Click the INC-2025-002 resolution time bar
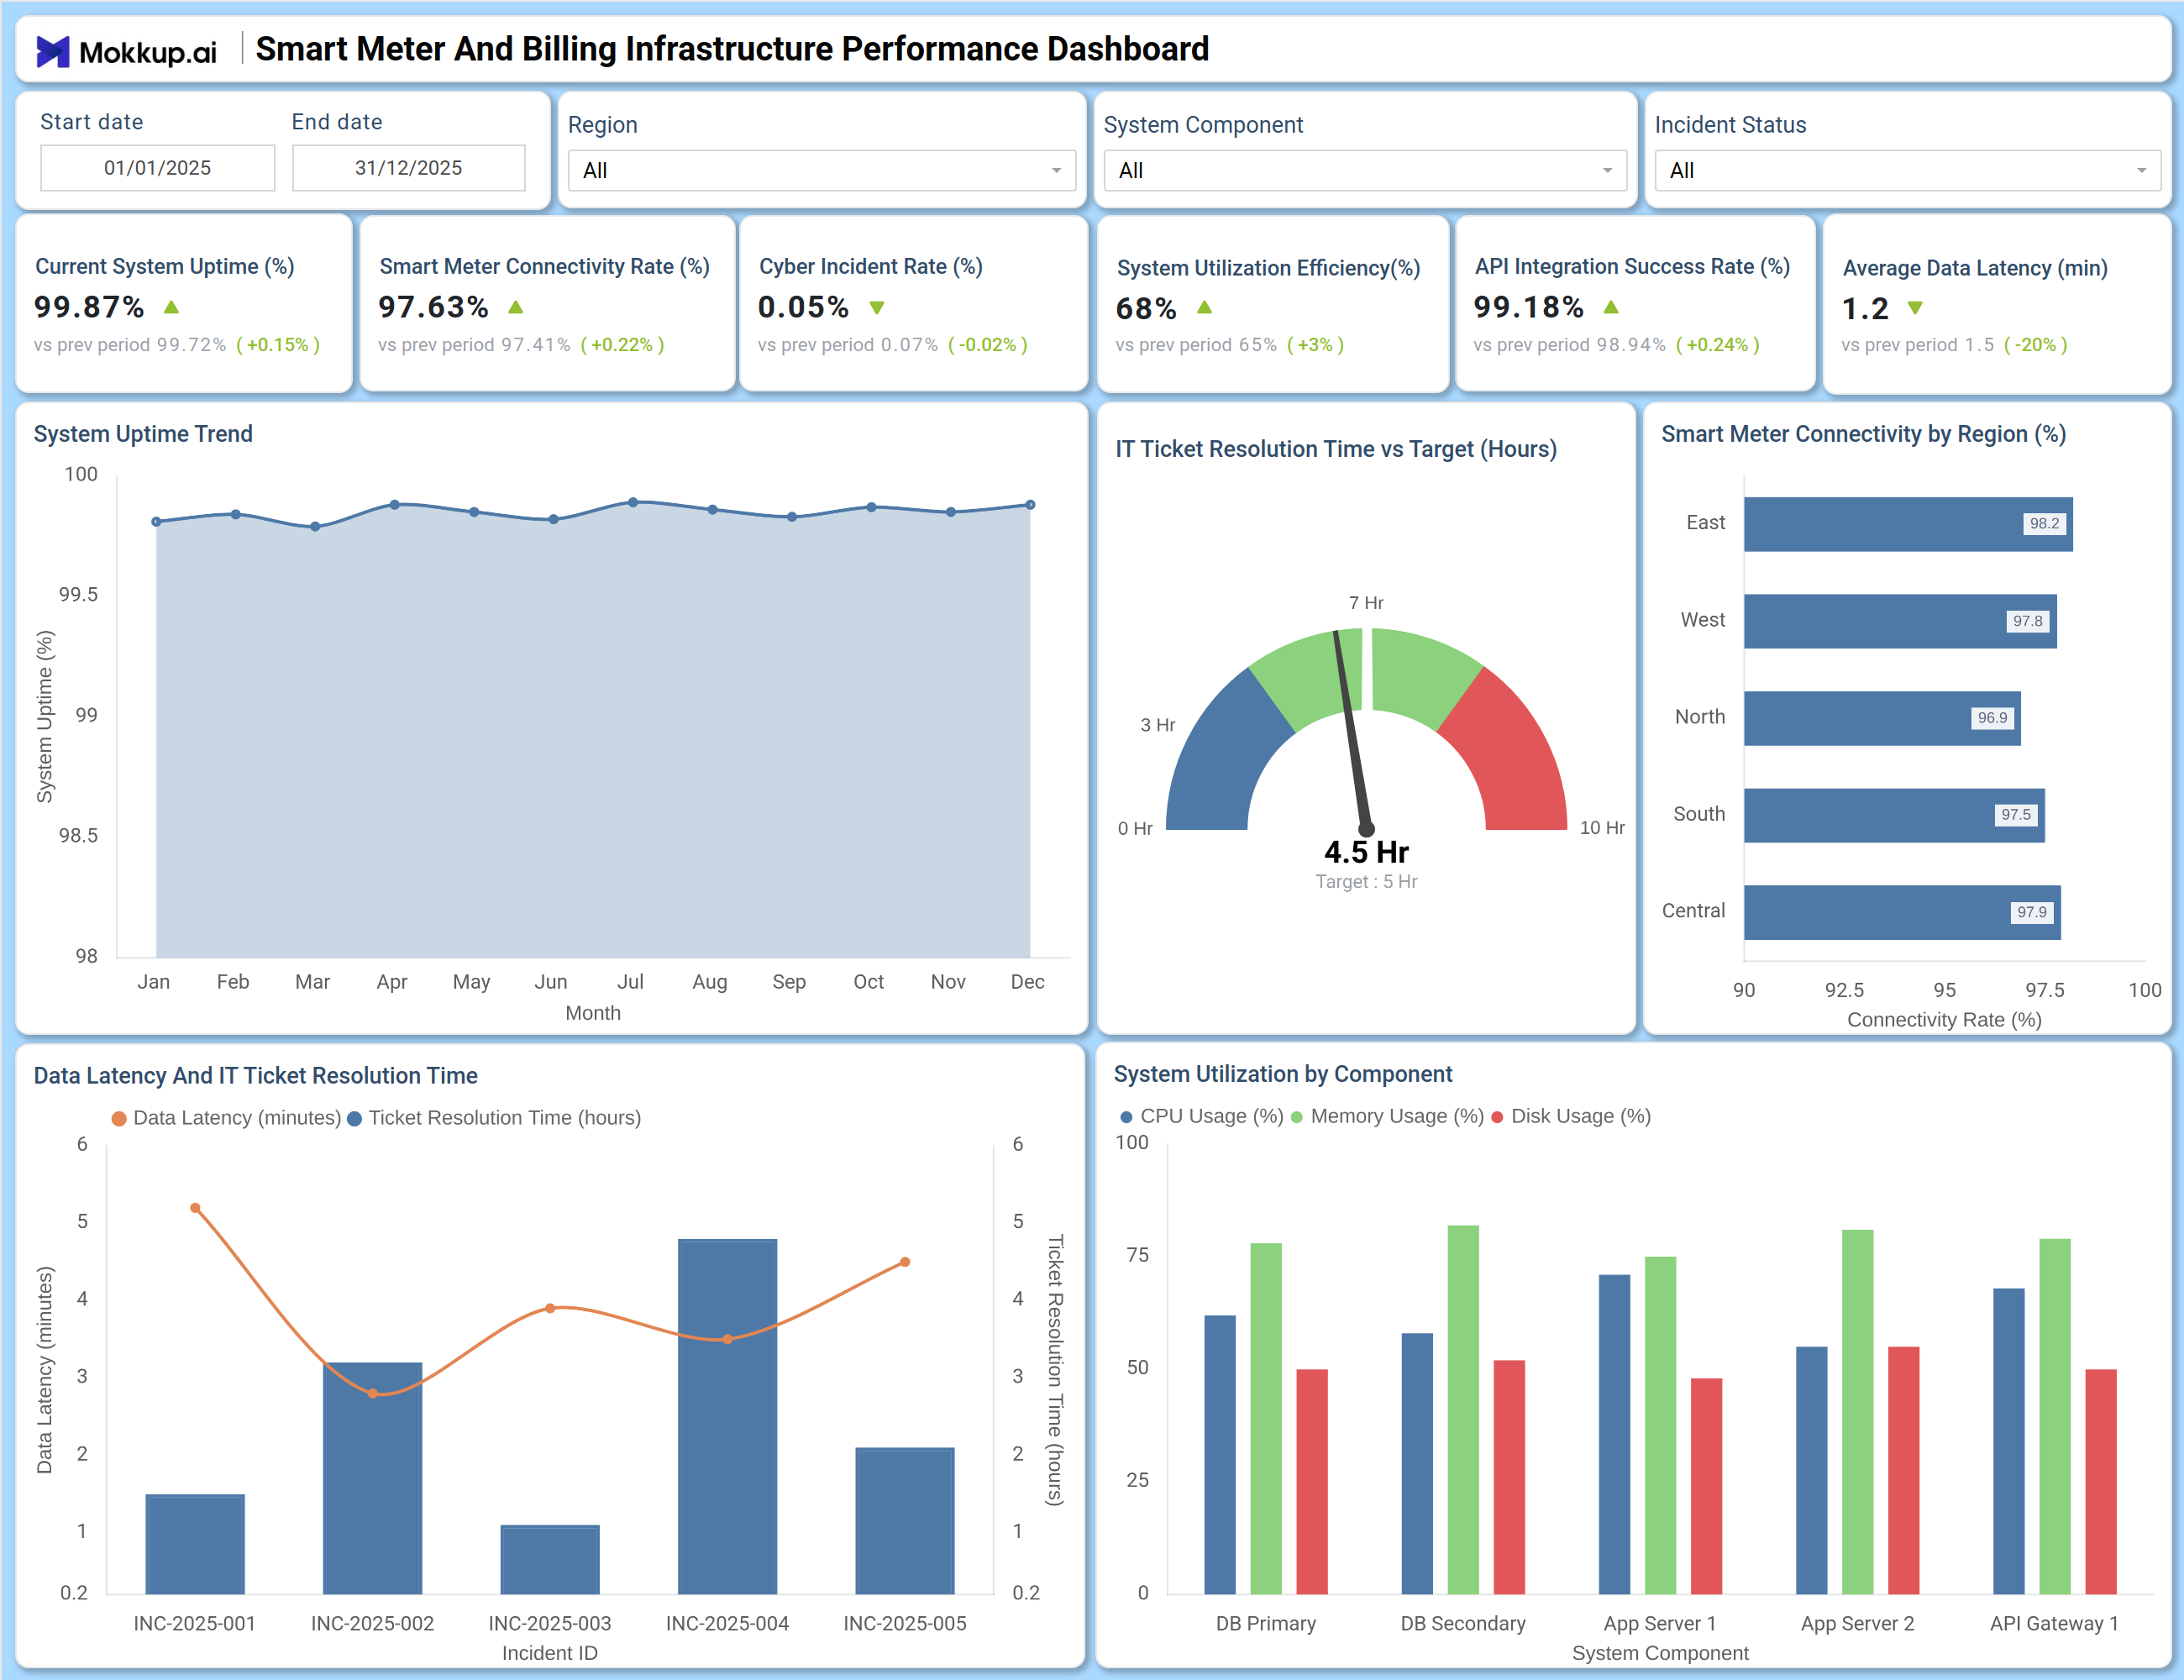Screen dimensions: 2184x1680 click(372, 1478)
